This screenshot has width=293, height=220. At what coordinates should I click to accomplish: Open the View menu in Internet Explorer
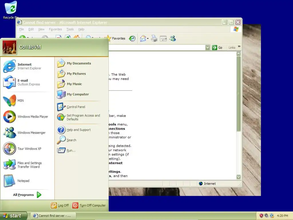(x=41, y=29)
